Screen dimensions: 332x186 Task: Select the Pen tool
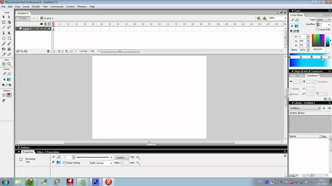coord(4,33)
